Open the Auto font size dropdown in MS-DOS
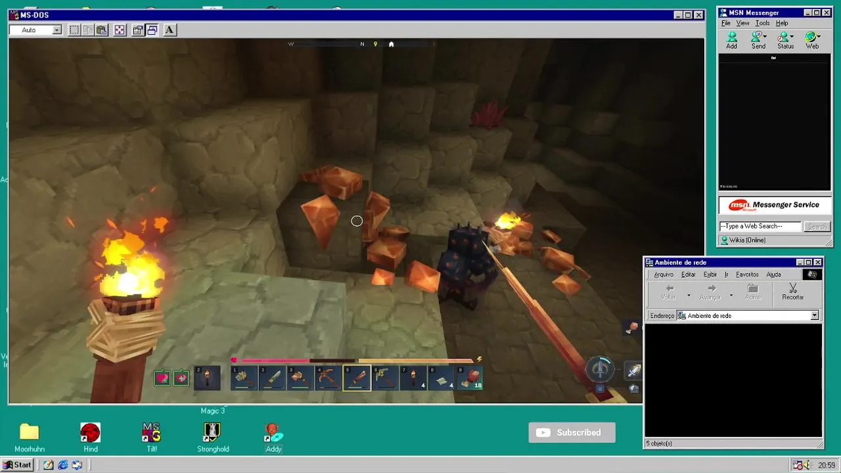This screenshot has height=473, width=841. point(57,30)
